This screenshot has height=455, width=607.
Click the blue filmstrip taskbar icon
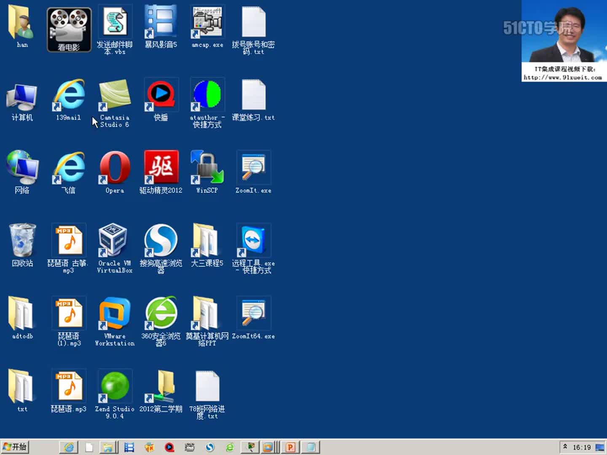(129, 447)
